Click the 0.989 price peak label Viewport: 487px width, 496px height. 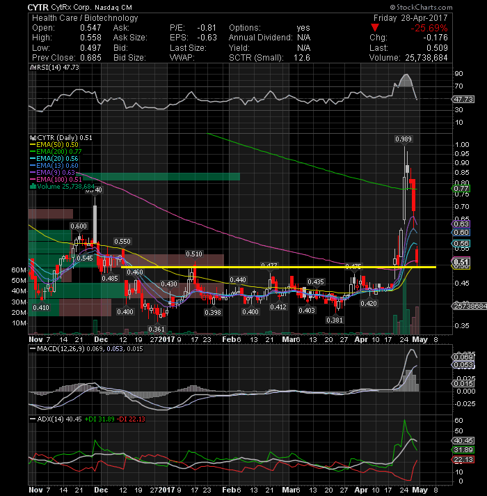(x=404, y=139)
